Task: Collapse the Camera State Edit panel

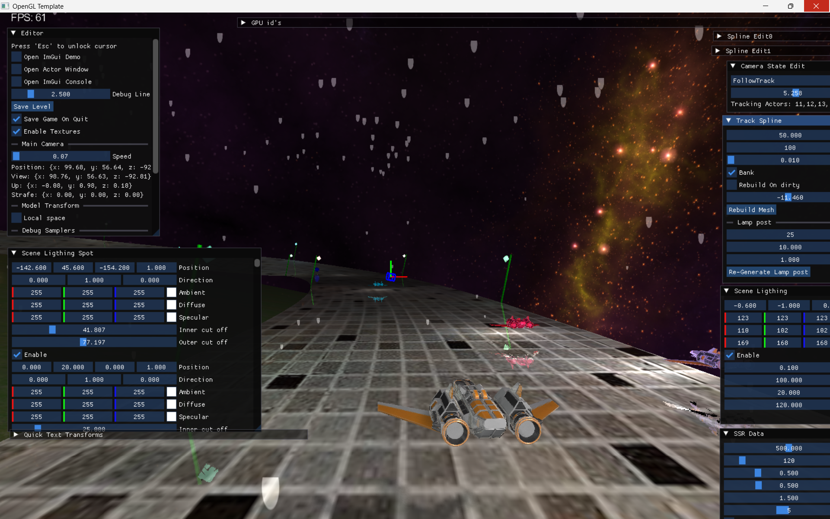Action: click(733, 66)
